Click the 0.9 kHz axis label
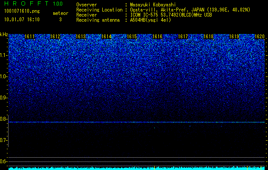The height and width of the screenshot is (170, 268). [x=4, y=98]
